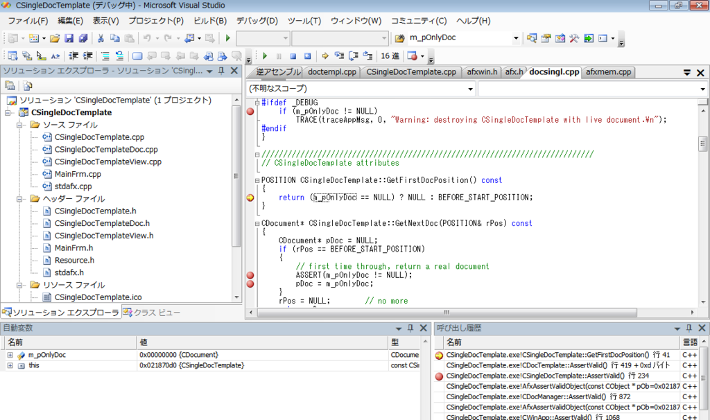Open the Properties Window toolbar icon

[x=546, y=39]
